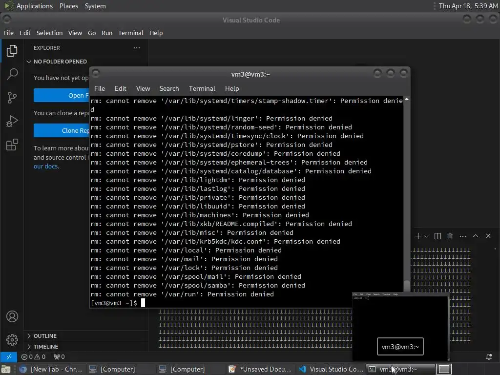The height and width of the screenshot is (375, 500).
Task: Open Edit menu in vm3 terminal window
Action: [121, 89]
